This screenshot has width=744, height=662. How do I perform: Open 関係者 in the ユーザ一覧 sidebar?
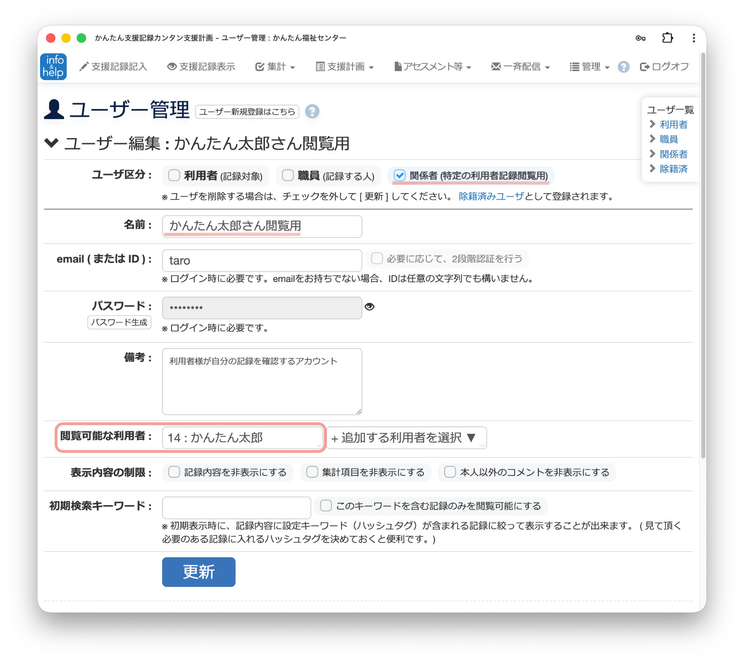tap(673, 154)
